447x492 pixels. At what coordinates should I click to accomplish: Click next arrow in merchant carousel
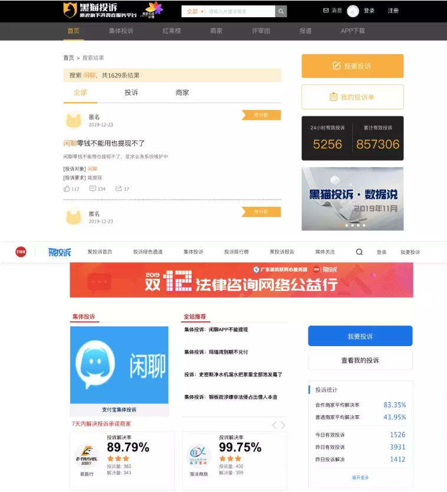(x=283, y=425)
